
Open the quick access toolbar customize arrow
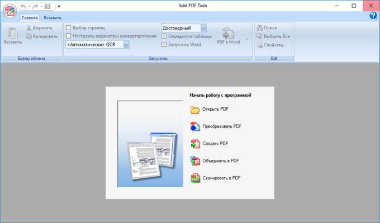[x=59, y=7]
